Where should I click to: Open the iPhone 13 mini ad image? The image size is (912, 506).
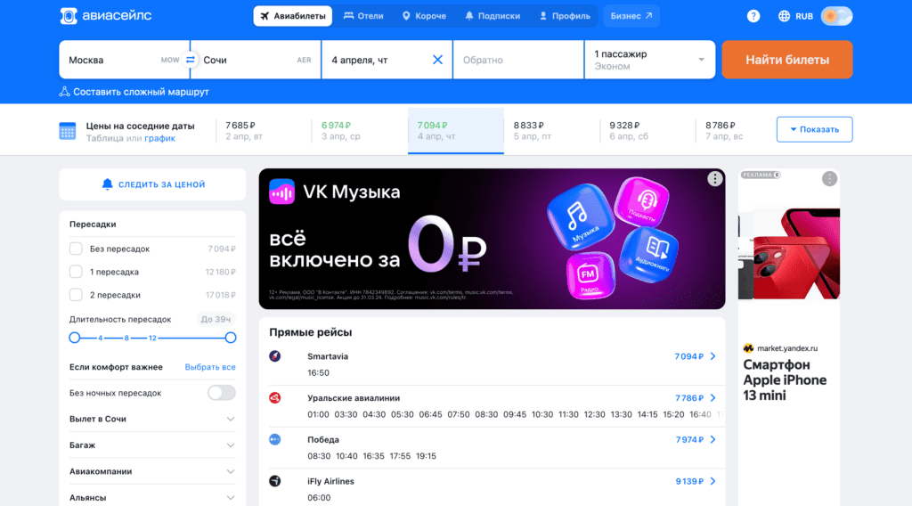789,254
